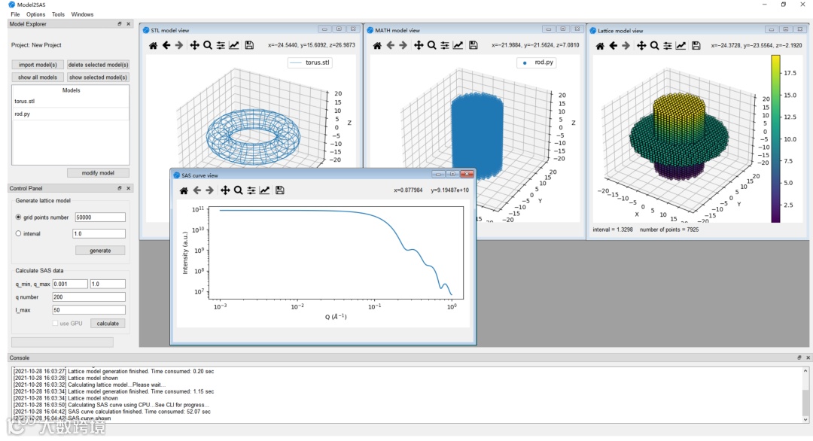
Task: Click Home icon in SAS curve view toolbar
Action: pos(184,190)
